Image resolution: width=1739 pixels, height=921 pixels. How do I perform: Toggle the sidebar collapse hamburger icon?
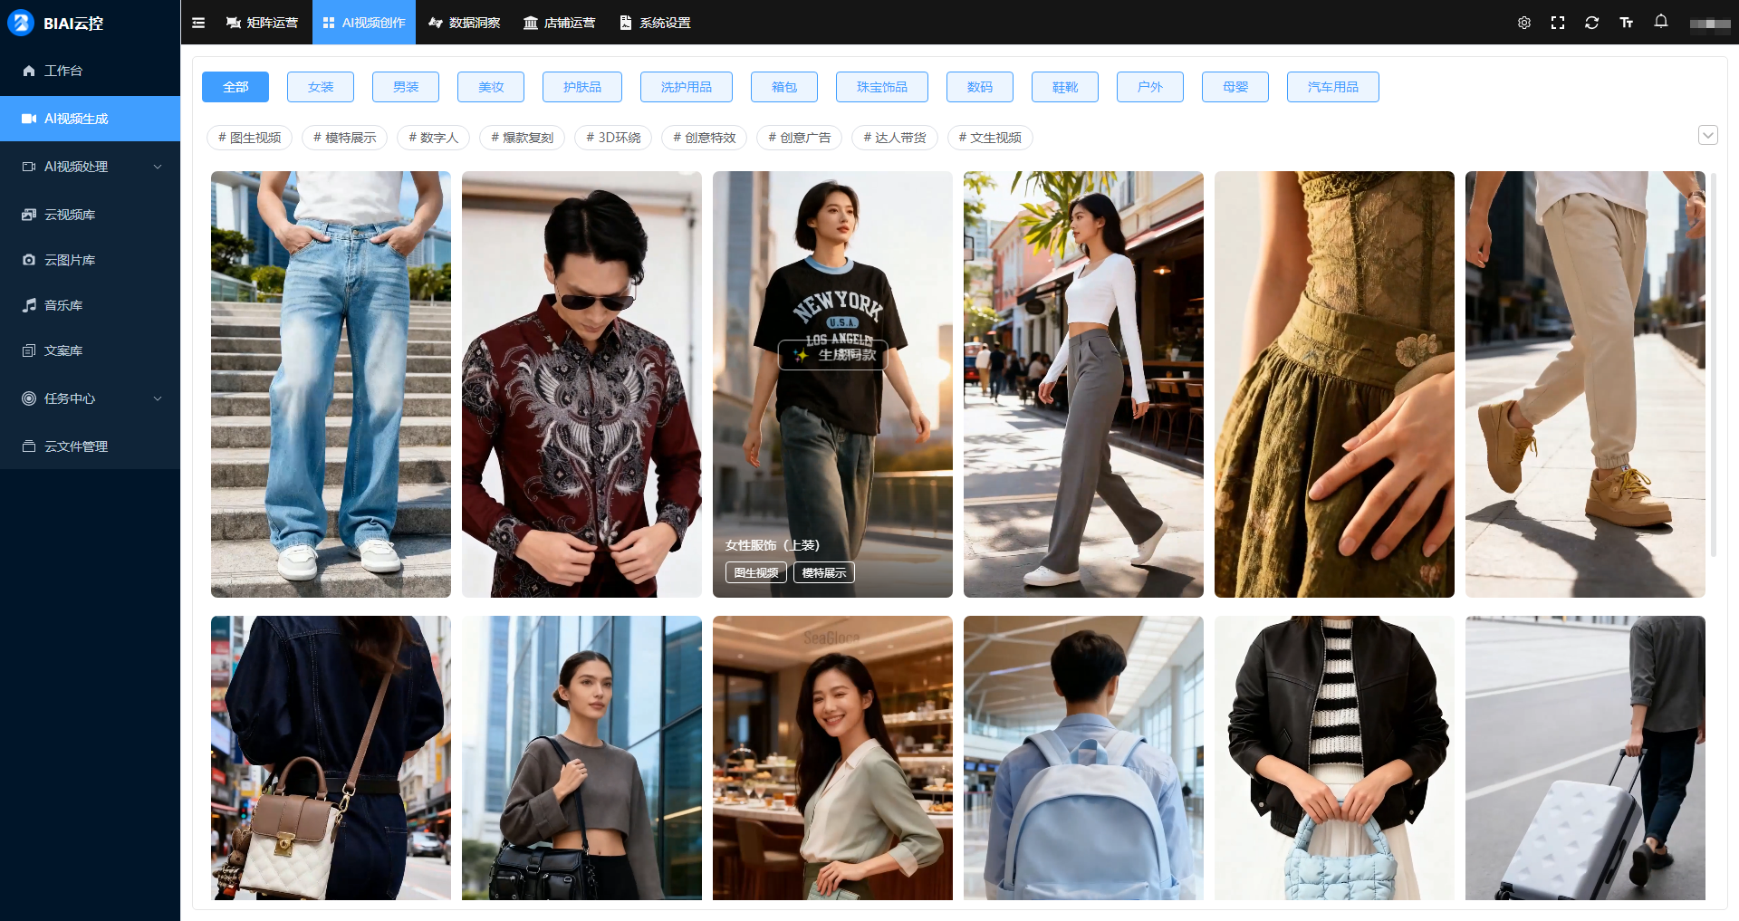(x=198, y=23)
